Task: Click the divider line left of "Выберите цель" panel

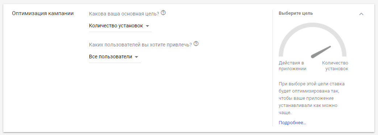Action: point(273,68)
